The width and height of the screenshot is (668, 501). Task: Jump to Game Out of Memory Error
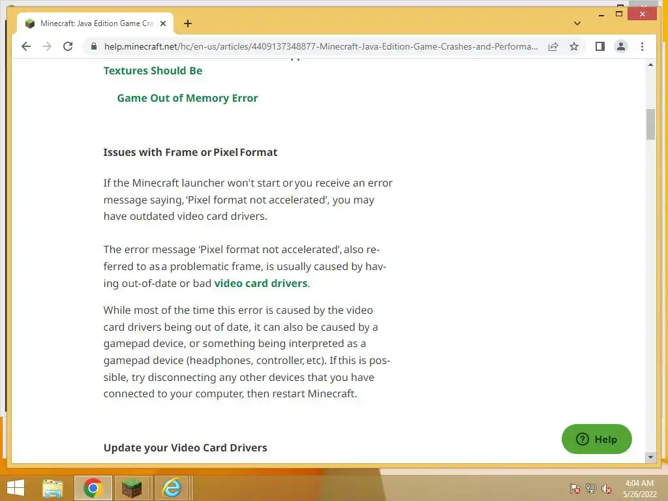[187, 98]
